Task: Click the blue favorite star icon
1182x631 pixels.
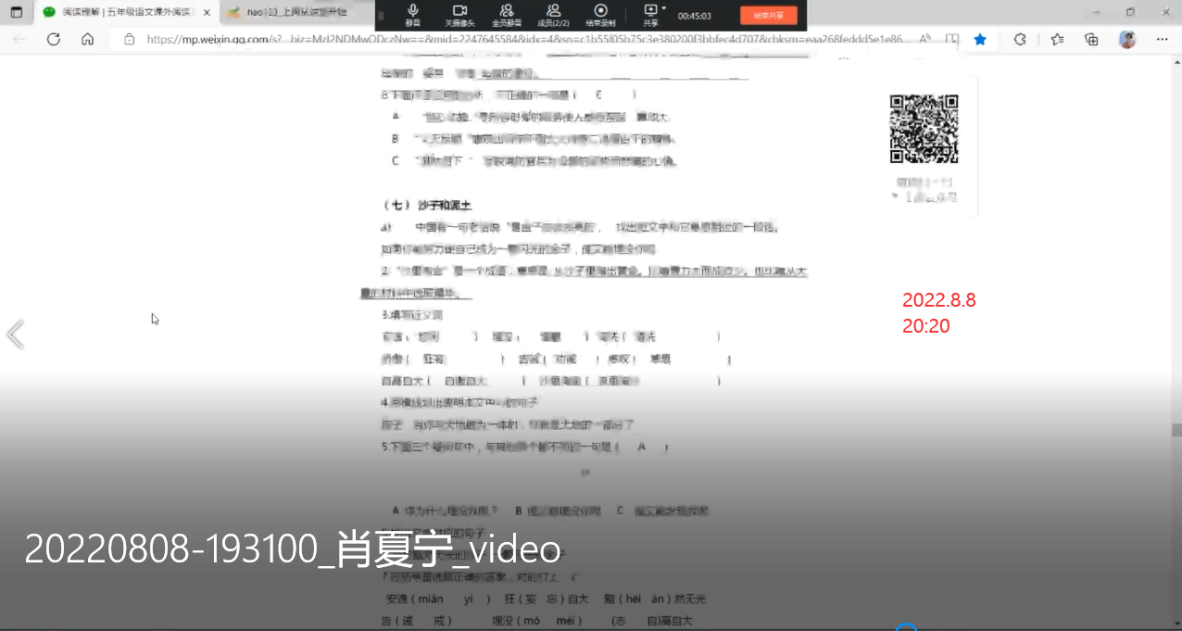Action: pos(980,39)
